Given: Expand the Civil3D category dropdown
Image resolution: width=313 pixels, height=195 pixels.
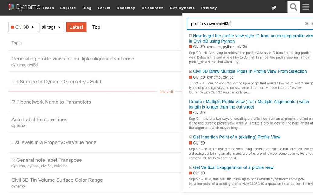Looking at the screenshot, I should click(x=23, y=27).
